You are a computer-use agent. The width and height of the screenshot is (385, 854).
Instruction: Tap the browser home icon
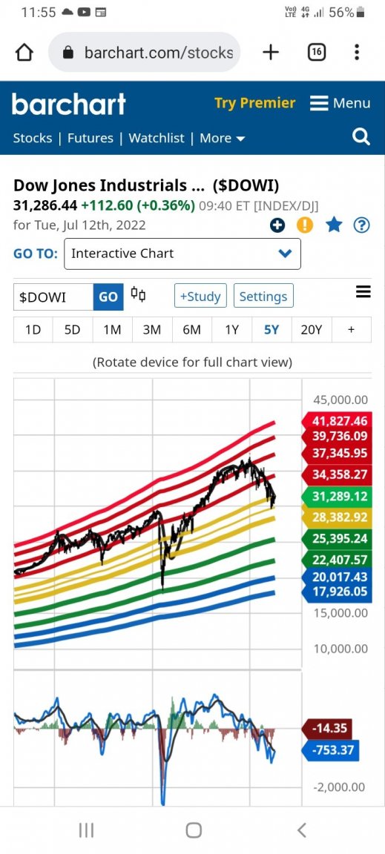point(24,53)
